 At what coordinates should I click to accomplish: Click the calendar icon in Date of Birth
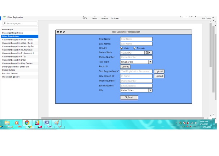pyautogui.click(x=148, y=53)
